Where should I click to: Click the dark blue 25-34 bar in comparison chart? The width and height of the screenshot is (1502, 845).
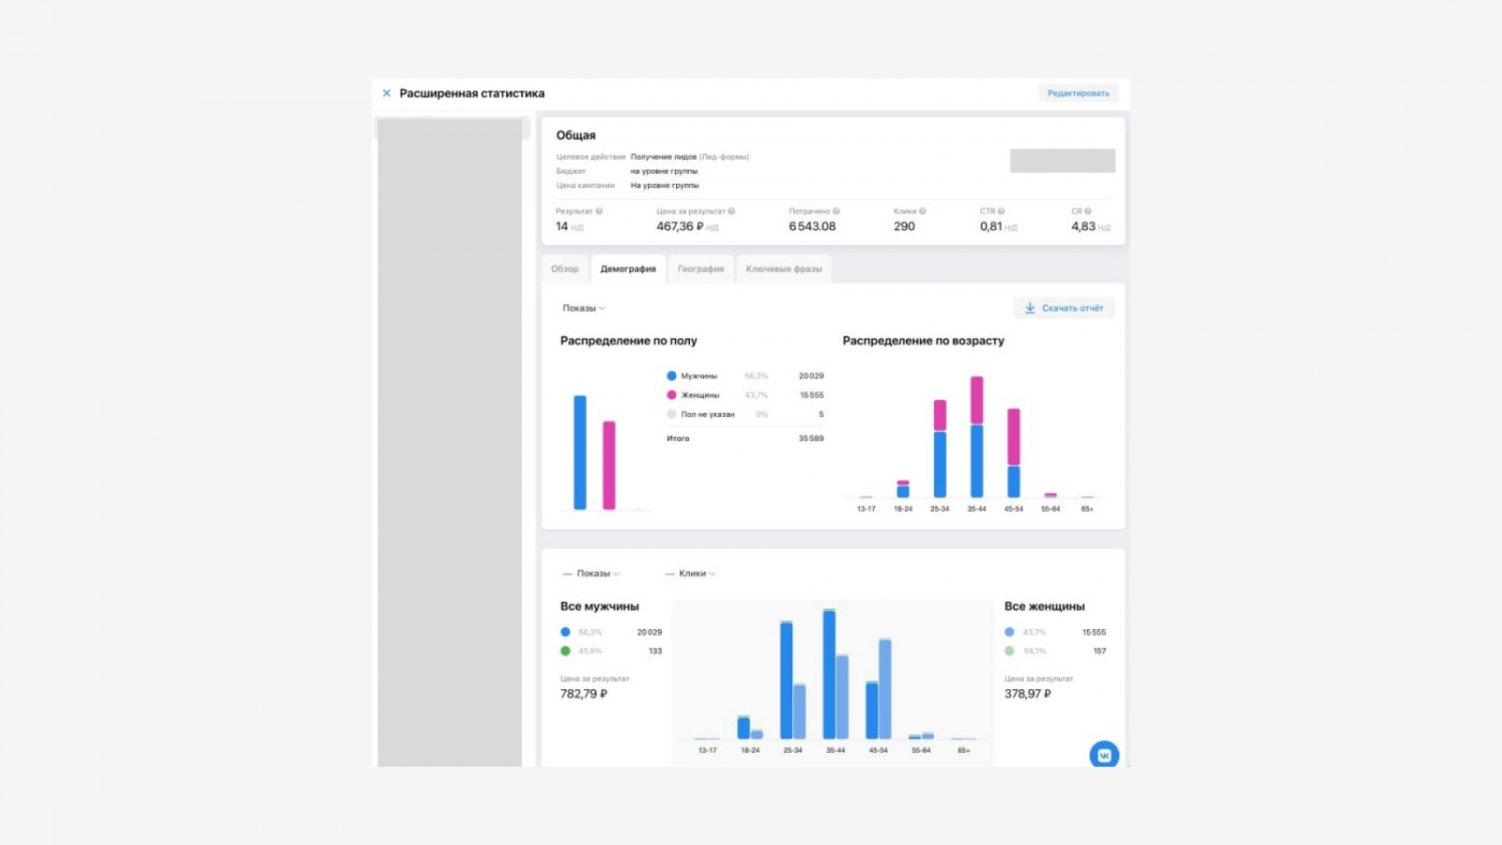pyautogui.click(x=787, y=681)
